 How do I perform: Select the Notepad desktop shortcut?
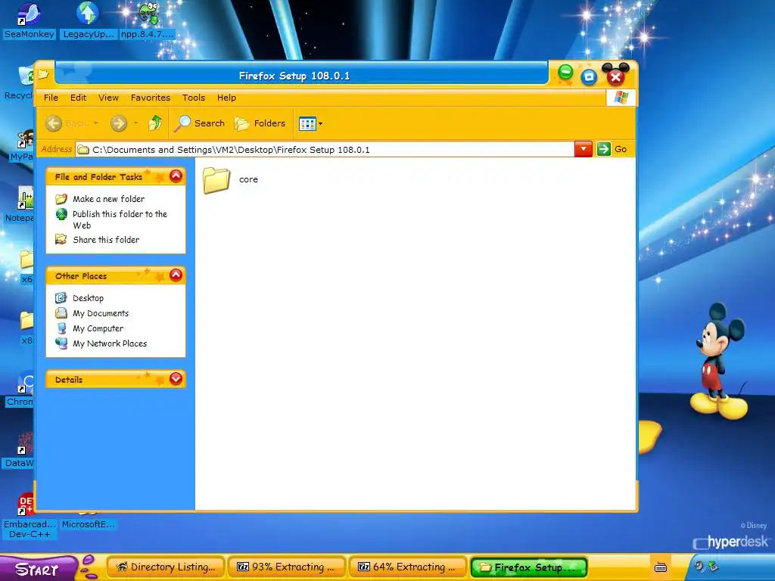click(20, 205)
